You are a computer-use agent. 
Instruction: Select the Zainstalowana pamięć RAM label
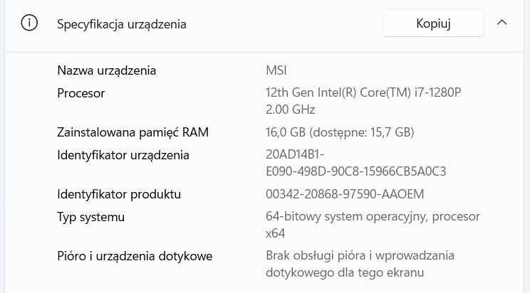[x=133, y=132]
